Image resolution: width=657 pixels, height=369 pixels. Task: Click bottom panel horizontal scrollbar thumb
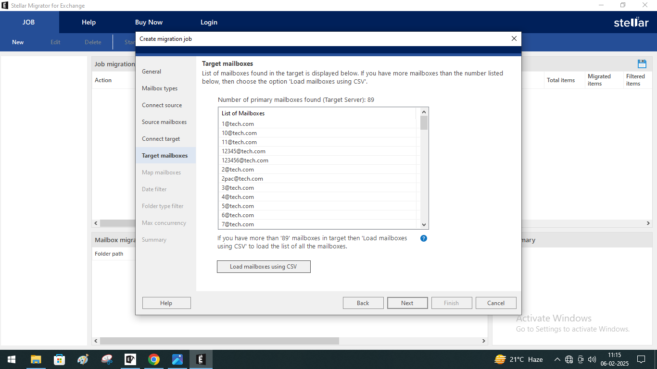pos(219,341)
